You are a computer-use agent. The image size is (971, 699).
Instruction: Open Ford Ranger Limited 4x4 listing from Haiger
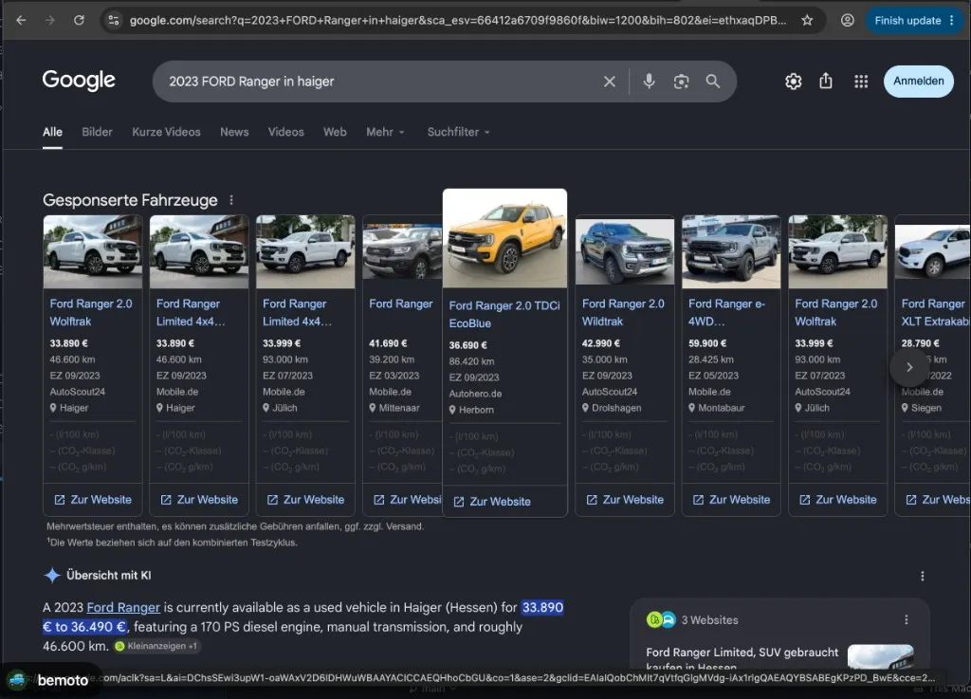pyautogui.click(x=191, y=313)
